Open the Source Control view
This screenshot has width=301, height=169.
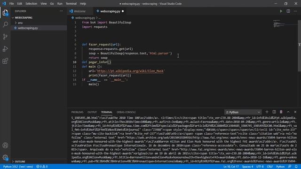click(x=5, y=37)
